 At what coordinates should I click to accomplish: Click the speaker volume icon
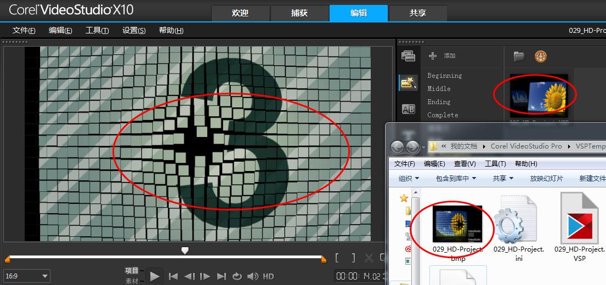[252, 276]
